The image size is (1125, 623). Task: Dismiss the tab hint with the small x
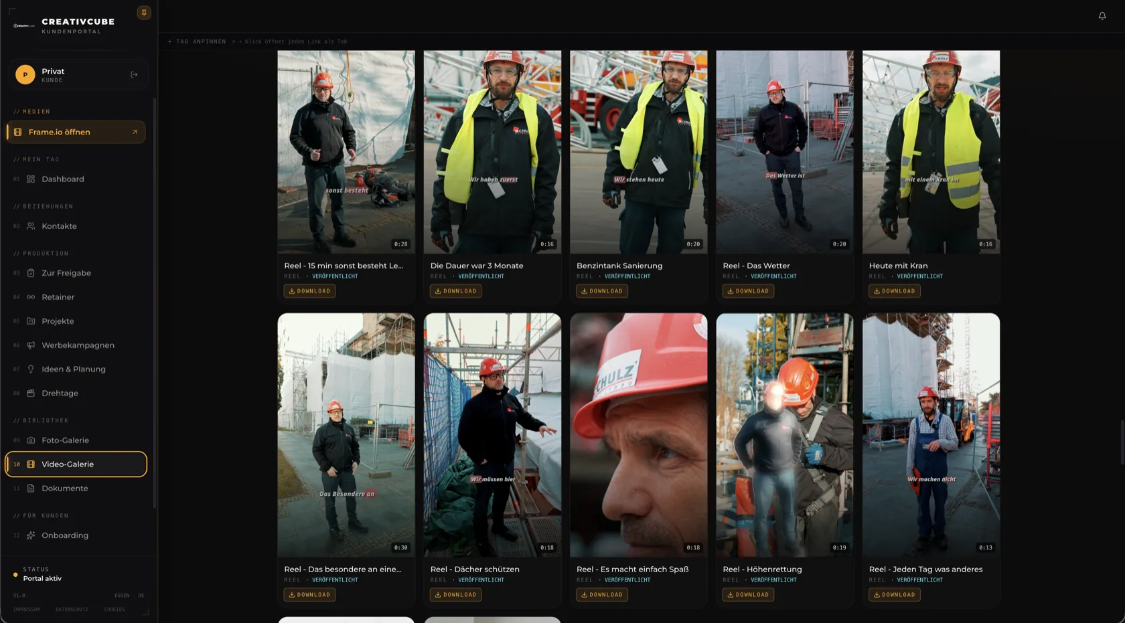[234, 41]
